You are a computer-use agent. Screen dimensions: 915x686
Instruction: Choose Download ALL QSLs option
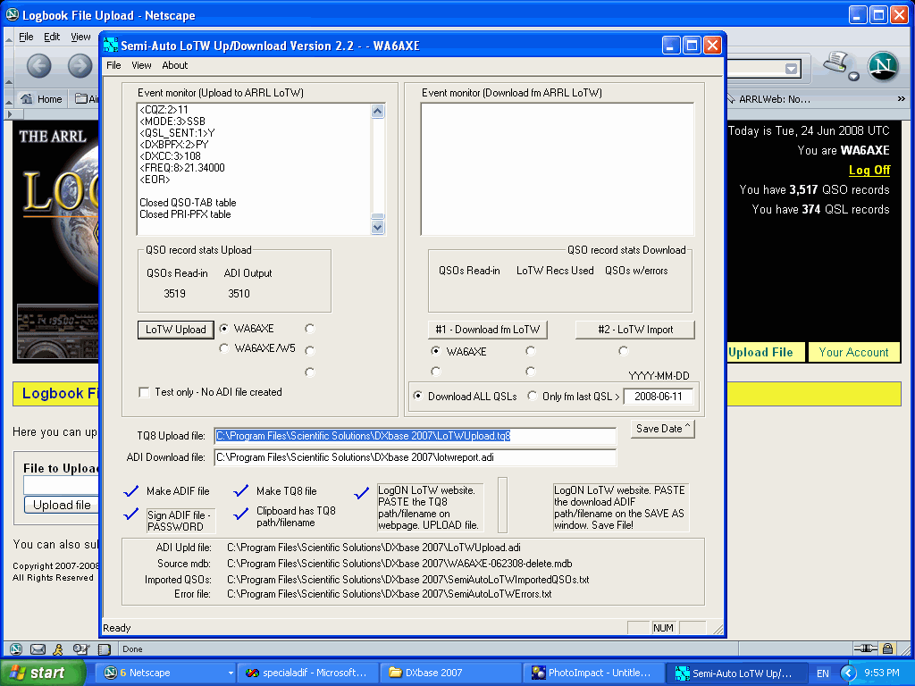418,396
